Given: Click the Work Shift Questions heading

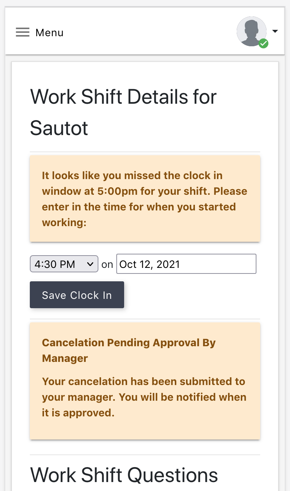Looking at the screenshot, I should coord(124,475).
